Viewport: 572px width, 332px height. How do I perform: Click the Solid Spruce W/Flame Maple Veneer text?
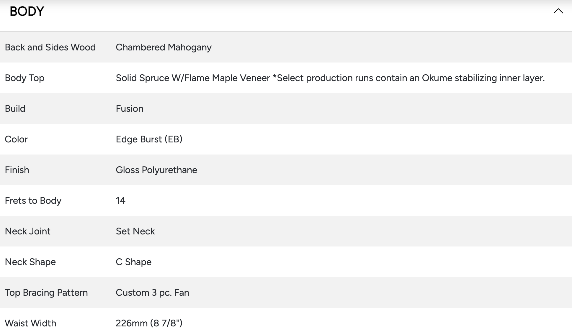193,78
